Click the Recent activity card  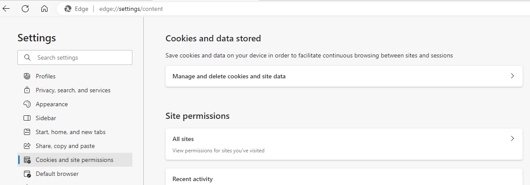(x=344, y=177)
